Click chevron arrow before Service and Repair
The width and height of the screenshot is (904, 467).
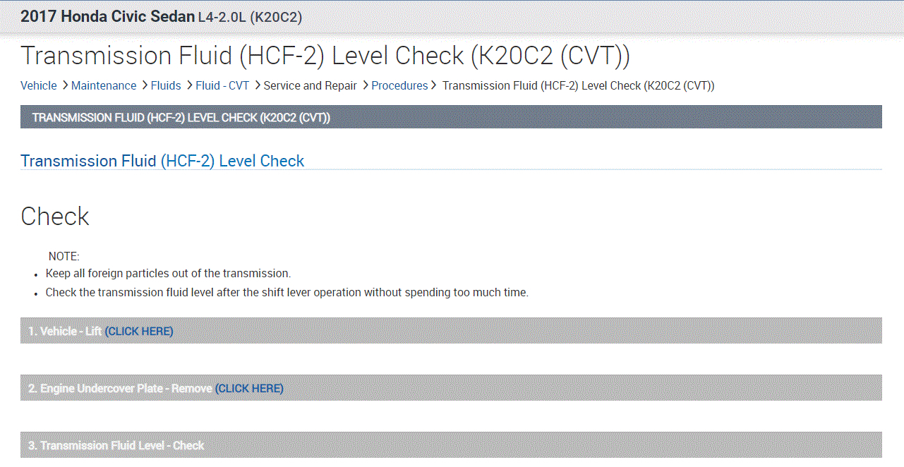tap(258, 85)
